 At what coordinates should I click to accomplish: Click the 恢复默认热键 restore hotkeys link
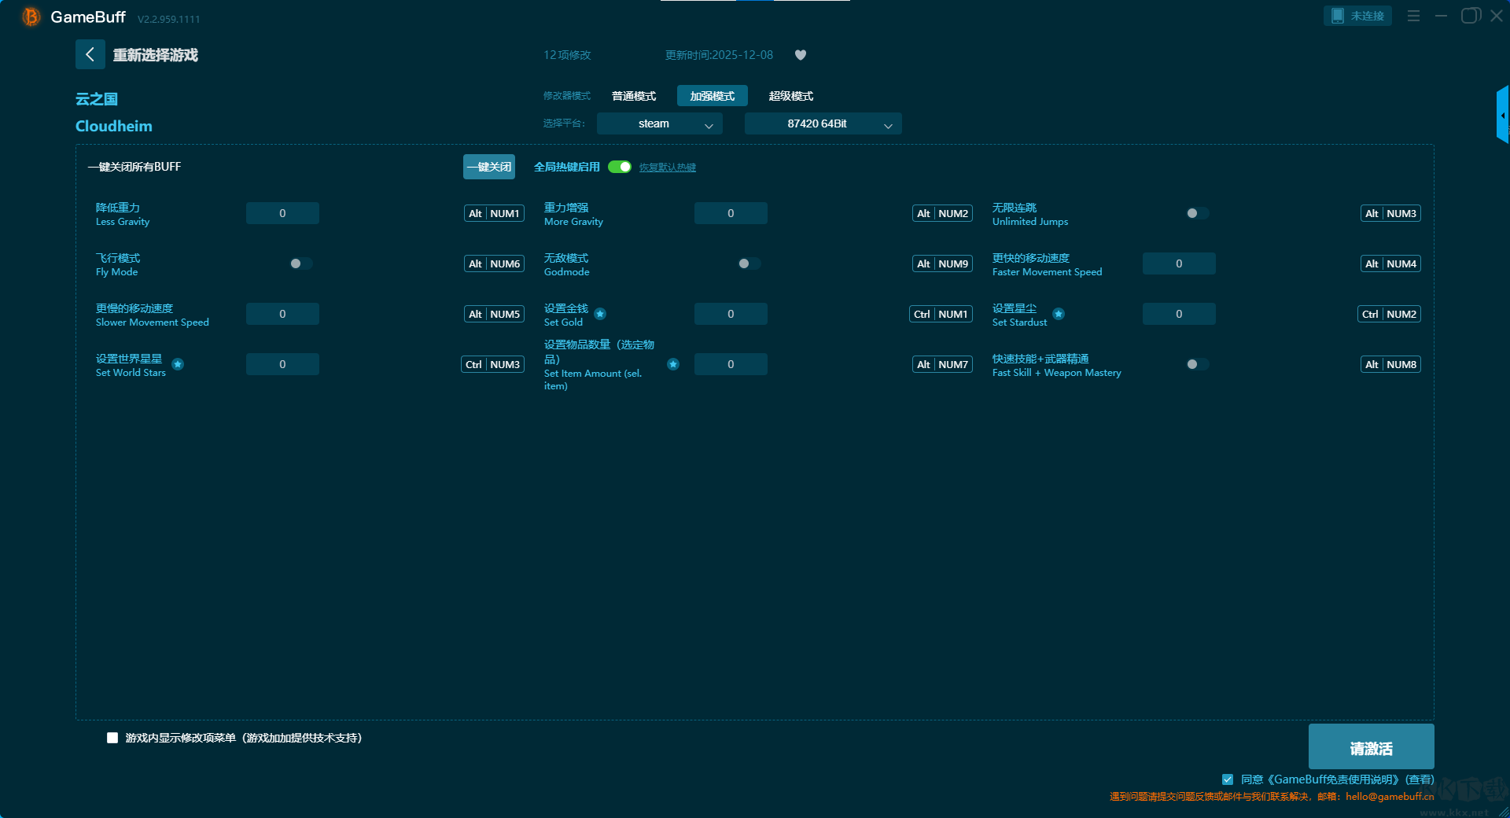667,168
